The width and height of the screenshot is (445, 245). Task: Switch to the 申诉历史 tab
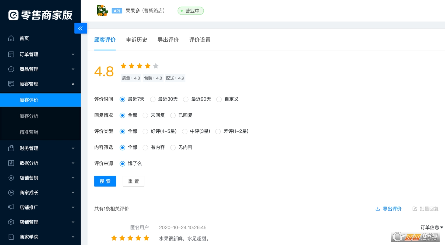(137, 40)
